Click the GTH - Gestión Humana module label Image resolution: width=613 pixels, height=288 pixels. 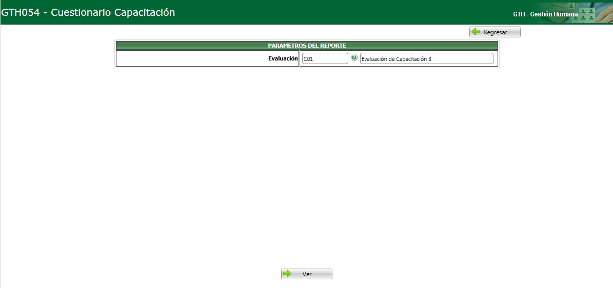545,14
